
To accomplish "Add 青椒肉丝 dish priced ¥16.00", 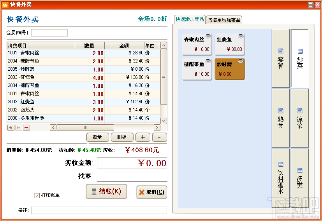I will coord(197,44).
